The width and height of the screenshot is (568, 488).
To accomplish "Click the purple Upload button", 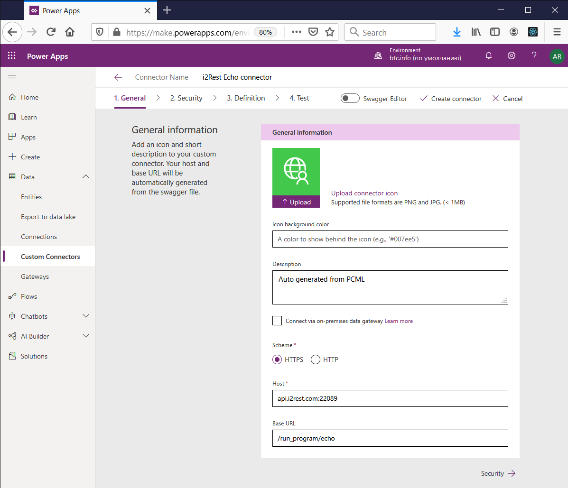I will [296, 202].
